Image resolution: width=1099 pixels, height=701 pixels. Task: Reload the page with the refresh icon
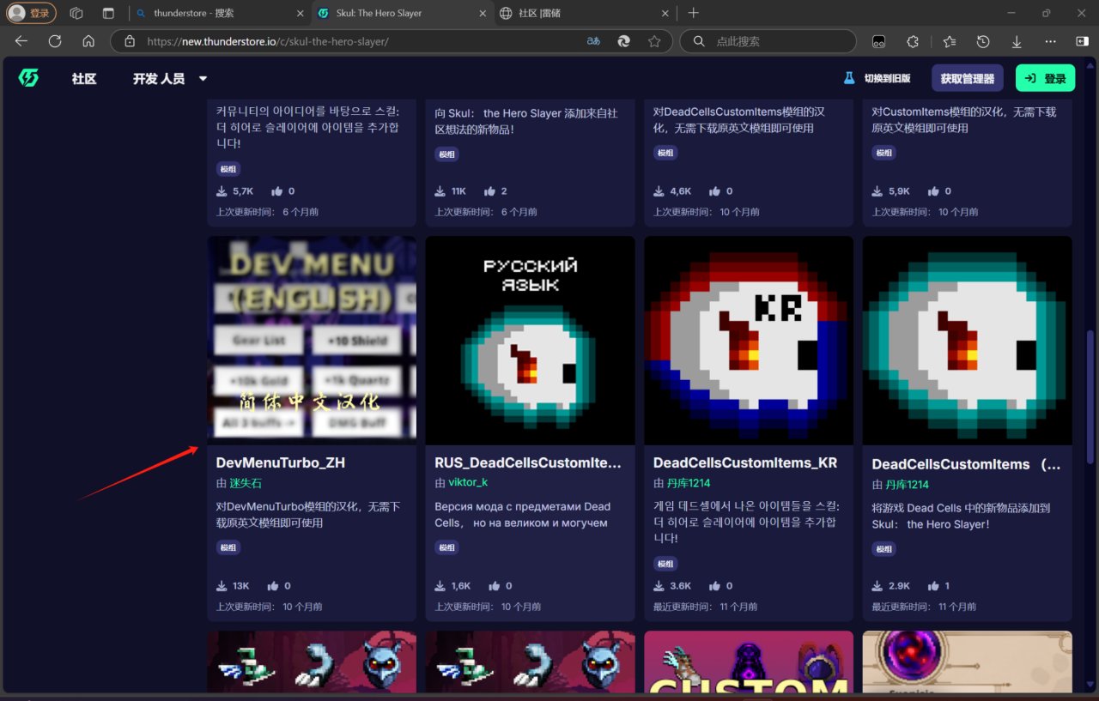(x=55, y=41)
